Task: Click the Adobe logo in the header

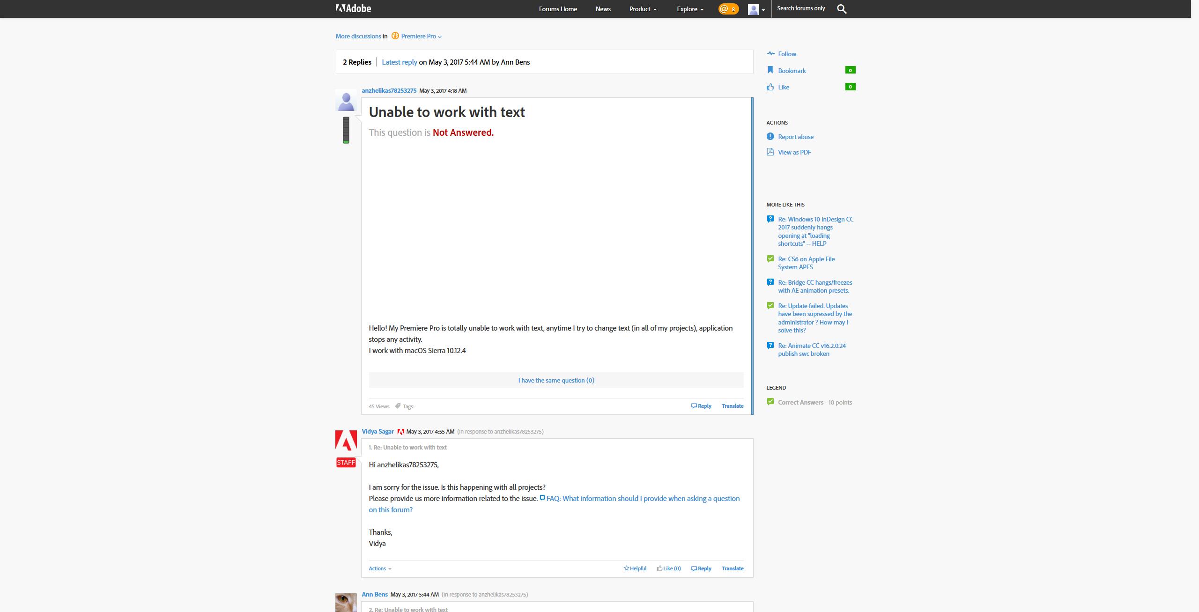Action: click(353, 8)
